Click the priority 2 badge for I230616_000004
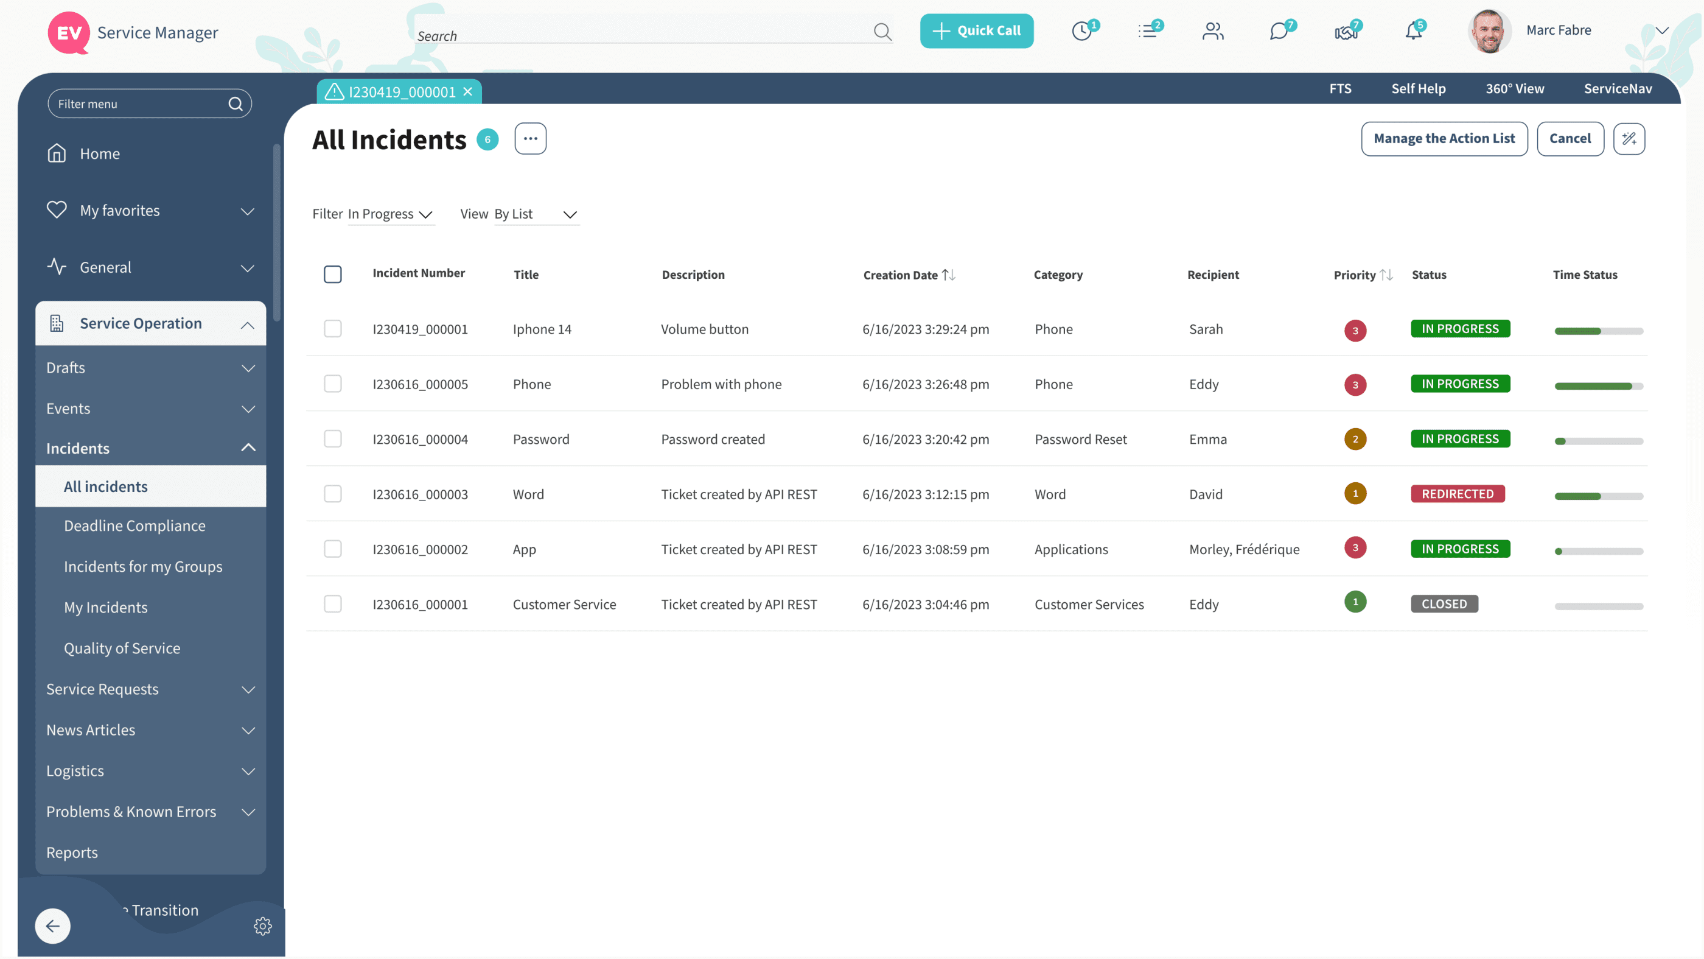 1355,439
